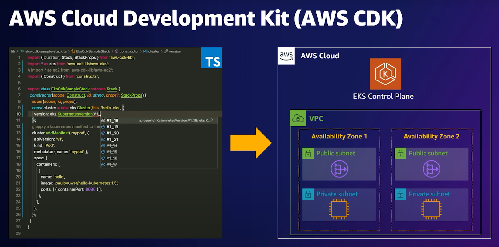Screen dimensions: 499x247
Task: Click metadata name 'mypod' line
Action: pyautogui.click(x=61, y=152)
